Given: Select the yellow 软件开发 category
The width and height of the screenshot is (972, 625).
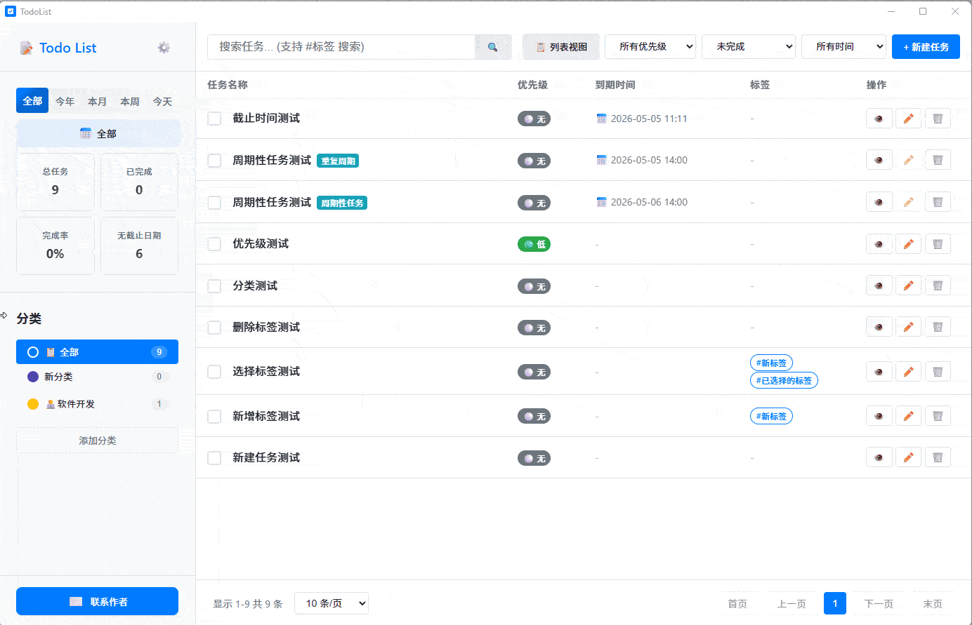Looking at the screenshot, I should pos(98,404).
